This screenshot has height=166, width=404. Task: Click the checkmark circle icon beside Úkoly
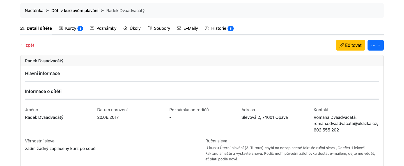(x=125, y=28)
